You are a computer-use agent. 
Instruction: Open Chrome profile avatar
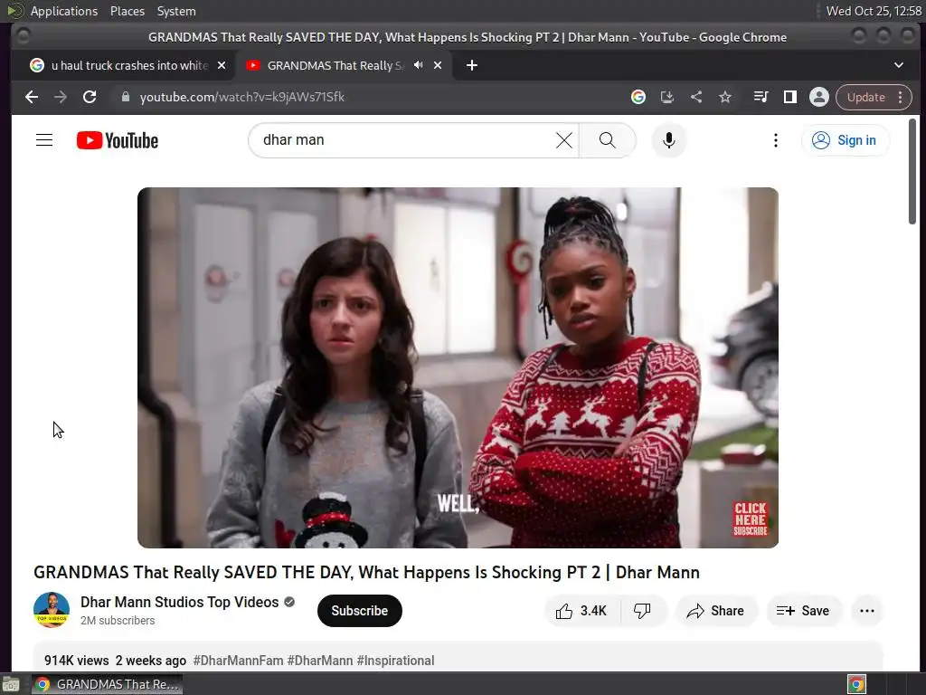819,97
